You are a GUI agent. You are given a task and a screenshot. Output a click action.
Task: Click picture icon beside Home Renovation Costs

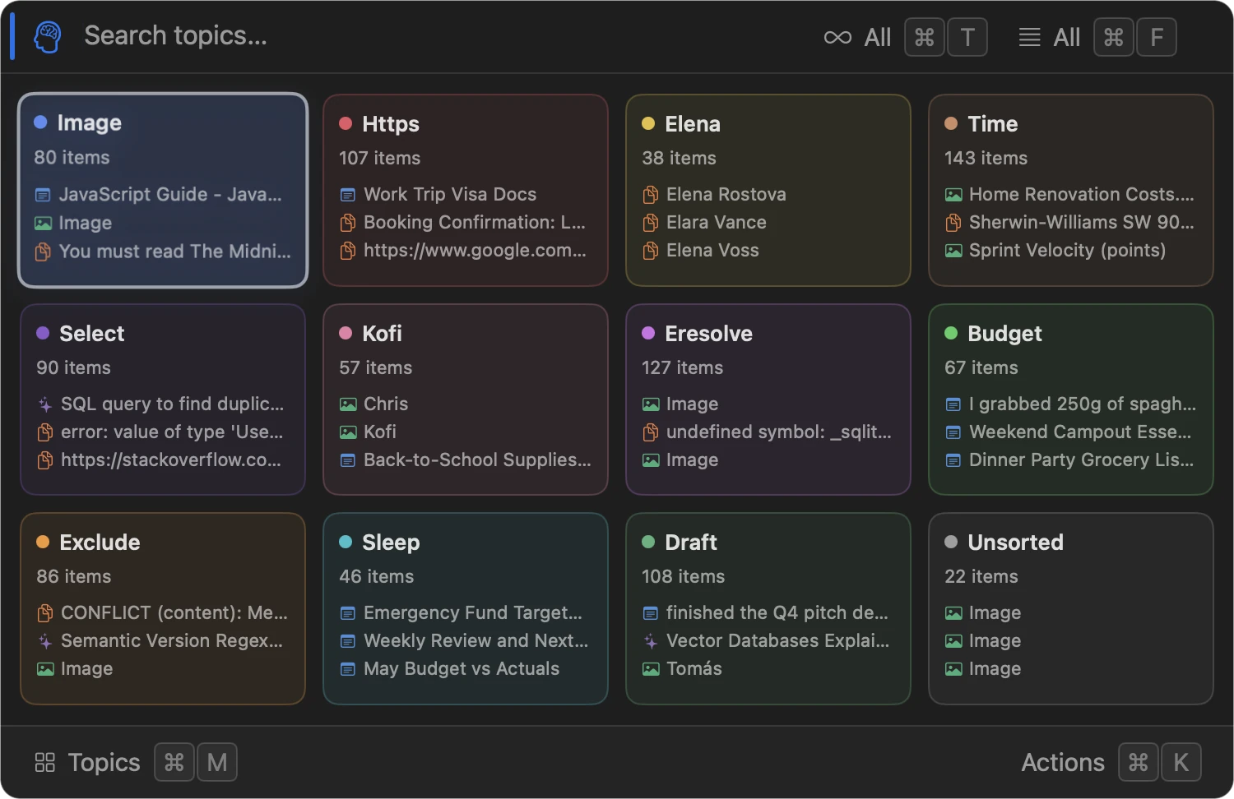pyautogui.click(x=953, y=195)
